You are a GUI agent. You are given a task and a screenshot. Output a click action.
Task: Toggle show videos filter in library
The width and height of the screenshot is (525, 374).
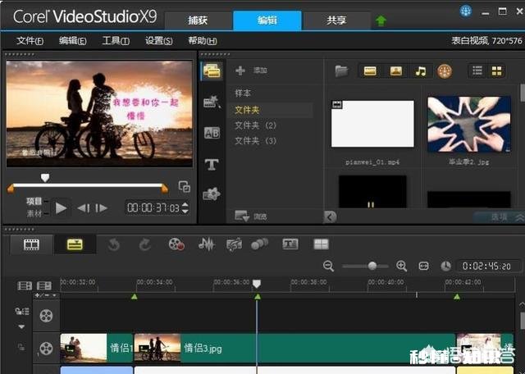pyautogui.click(x=370, y=71)
